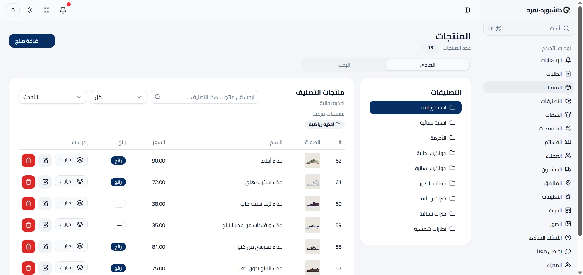
Task: Edit product حذاء التزلج بدون كعب
Action: [x=45, y=268]
